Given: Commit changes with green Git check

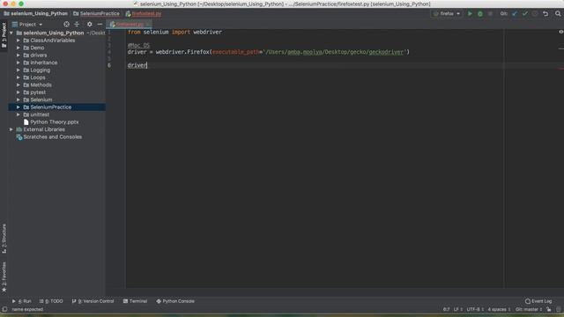Looking at the screenshot, I should click(x=525, y=14).
